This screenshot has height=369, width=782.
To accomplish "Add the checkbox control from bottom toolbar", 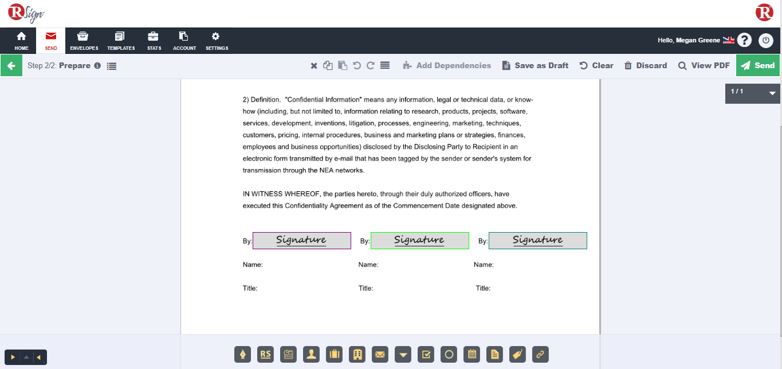I will tap(426, 355).
